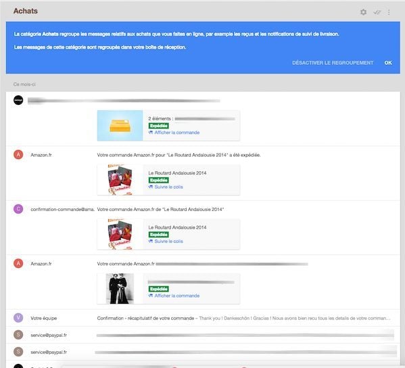Dismiss the banner with OK

click(x=388, y=63)
